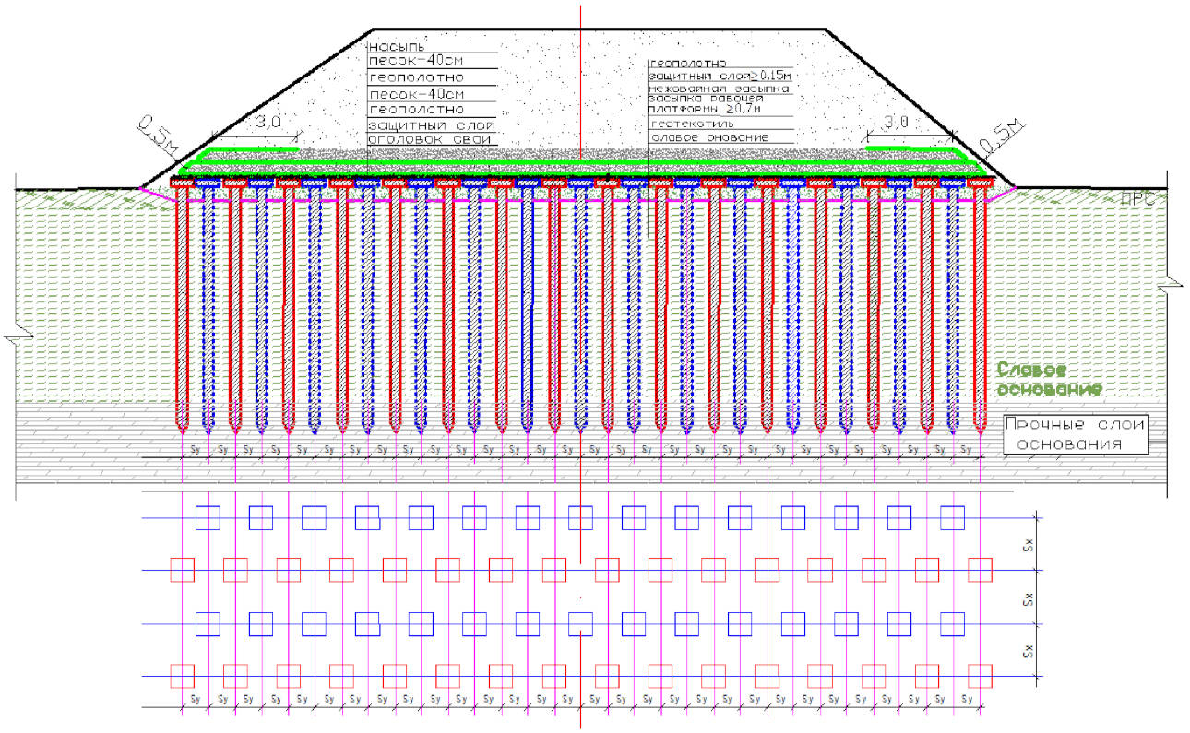The height and width of the screenshot is (733, 1190).
Task: Select the green 'Слабое основание' text
Action: [x=1049, y=379]
